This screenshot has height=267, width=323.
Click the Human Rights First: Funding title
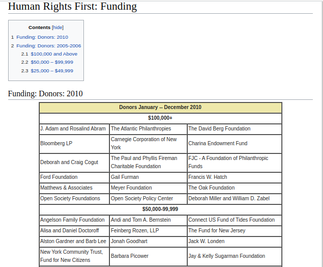point(72,6)
